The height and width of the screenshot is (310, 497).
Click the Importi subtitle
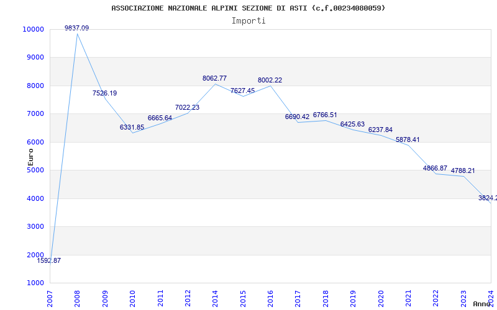(x=248, y=21)
